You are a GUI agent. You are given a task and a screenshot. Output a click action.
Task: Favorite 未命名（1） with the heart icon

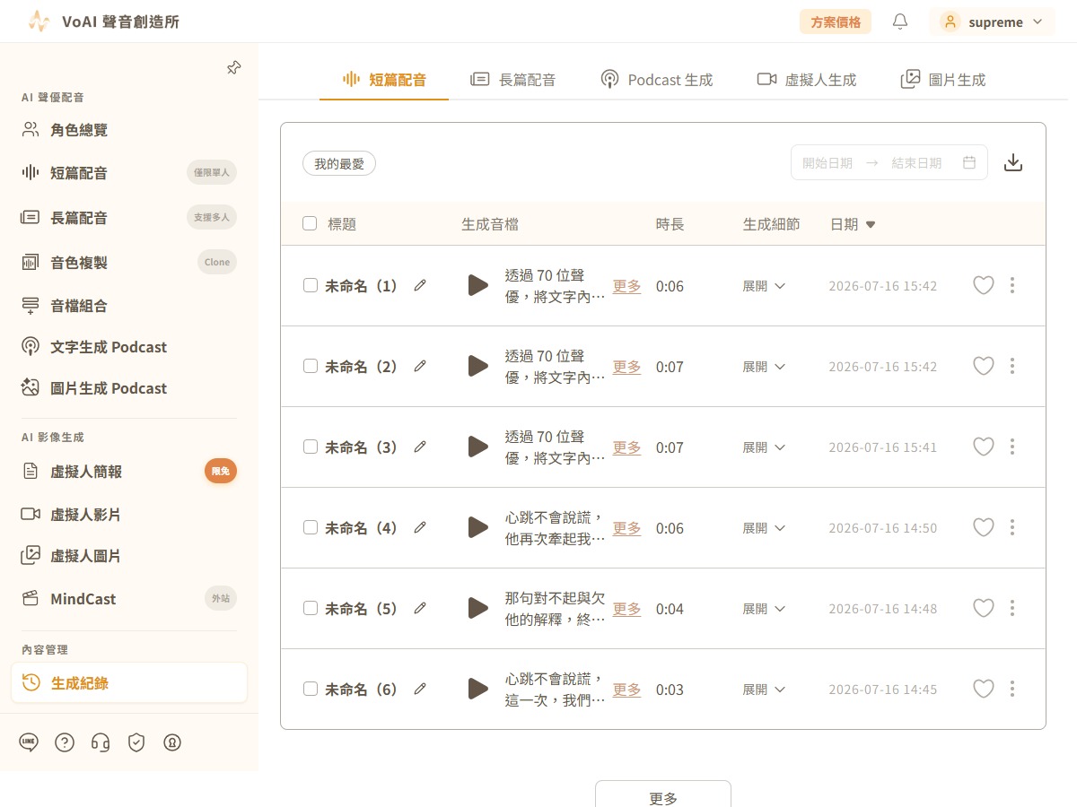(984, 285)
